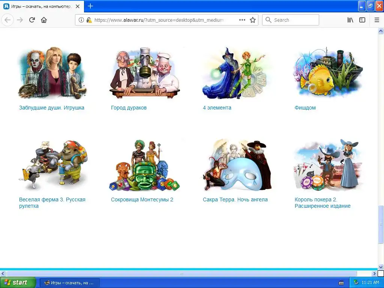The height and width of the screenshot is (288, 384).
Task: Click horizontal scrollbar right arrow
Action: click(374, 273)
